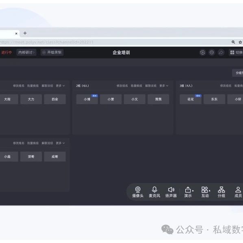Click 批量换组 in the group containing 大力
Screen dimensions: 243x243
pos(33,86)
